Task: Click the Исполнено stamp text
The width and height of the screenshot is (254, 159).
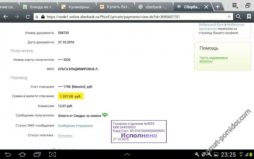Action: pos(139,135)
